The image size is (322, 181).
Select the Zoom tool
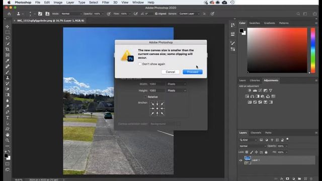[x=8, y=140]
